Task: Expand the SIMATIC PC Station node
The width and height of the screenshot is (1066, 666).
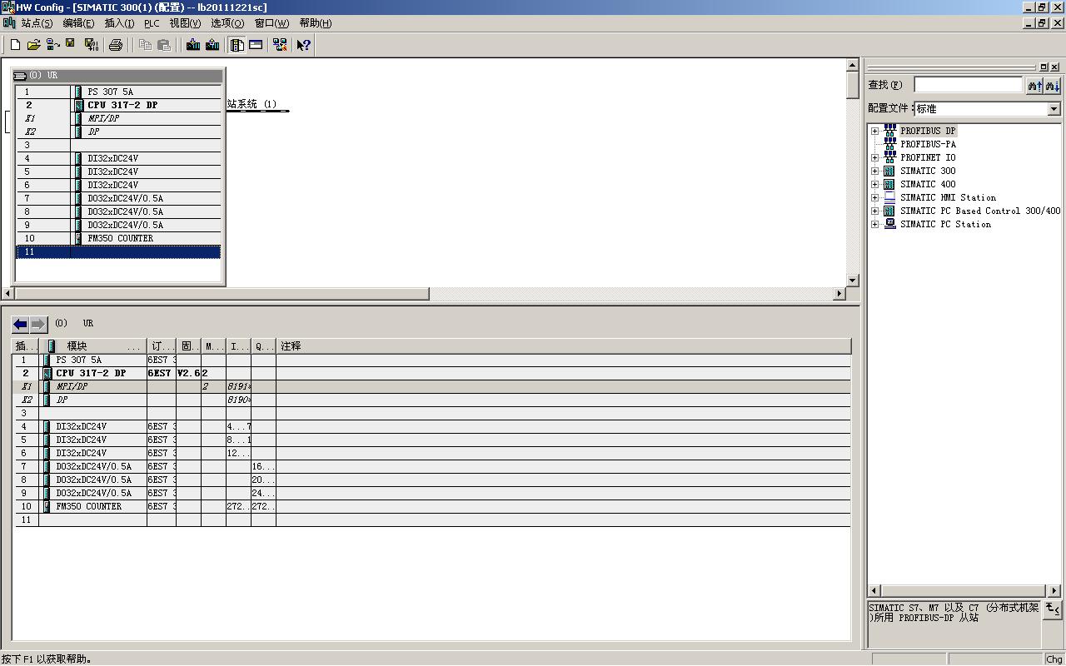Action: pos(874,224)
